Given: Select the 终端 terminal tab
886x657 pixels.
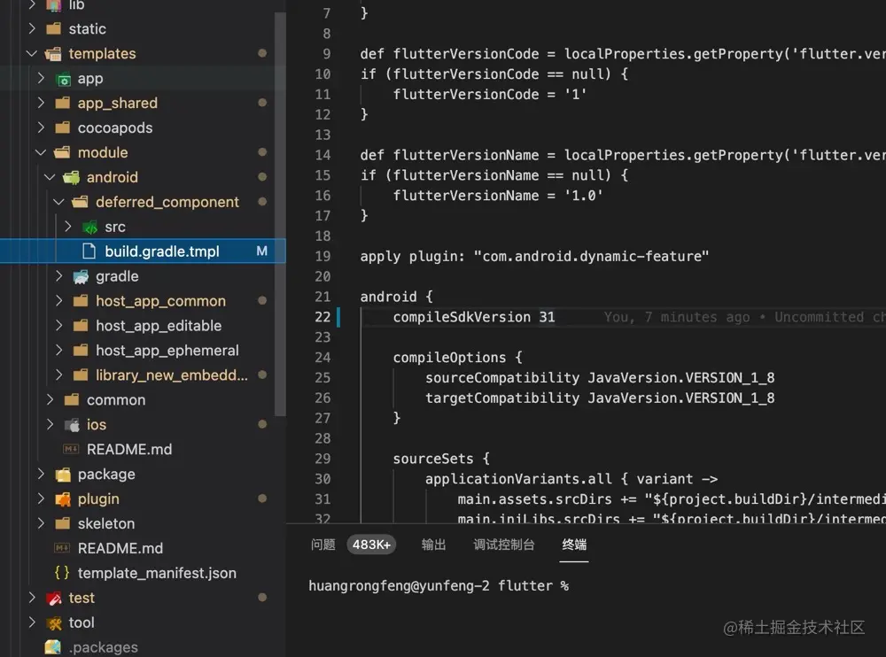Looking at the screenshot, I should click(574, 545).
